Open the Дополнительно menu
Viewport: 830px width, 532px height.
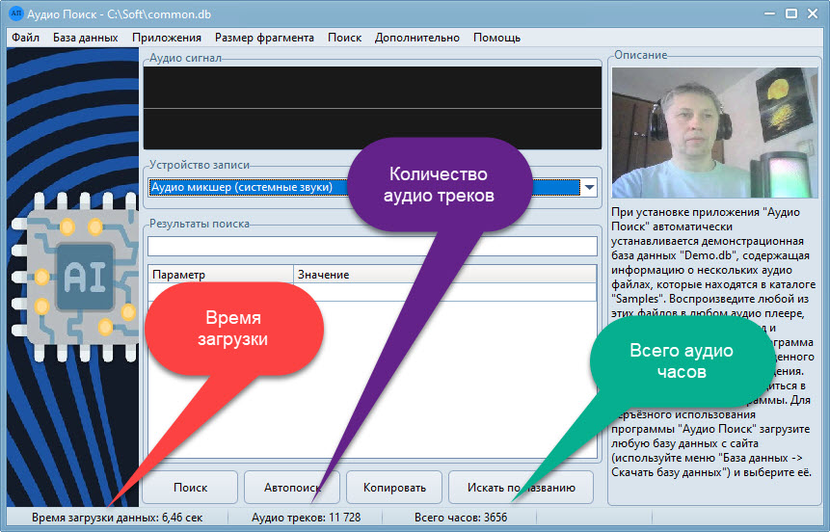coord(417,38)
